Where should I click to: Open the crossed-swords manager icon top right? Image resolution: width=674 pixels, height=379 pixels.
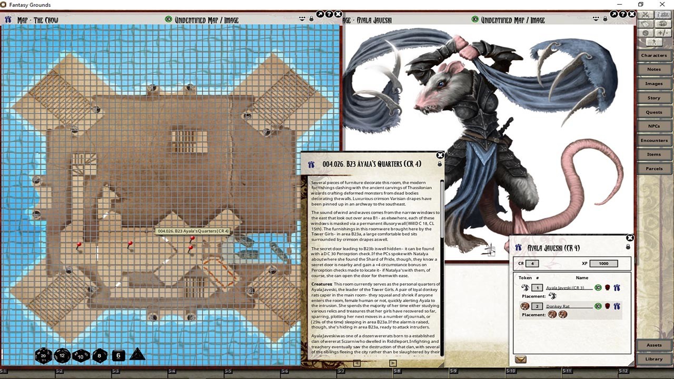click(646, 15)
